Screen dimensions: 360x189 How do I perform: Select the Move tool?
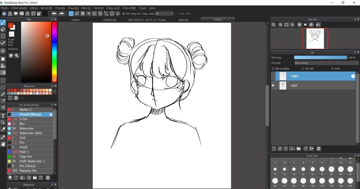pos(3,51)
